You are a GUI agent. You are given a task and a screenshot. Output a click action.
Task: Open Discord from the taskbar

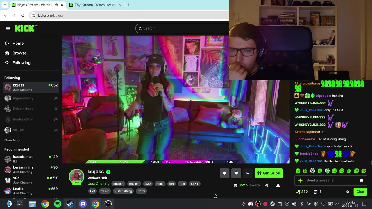83,204
